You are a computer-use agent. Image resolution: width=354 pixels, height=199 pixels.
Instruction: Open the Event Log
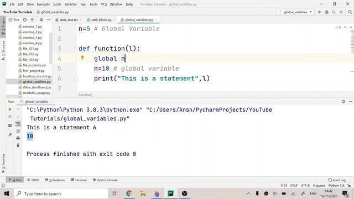337,180
